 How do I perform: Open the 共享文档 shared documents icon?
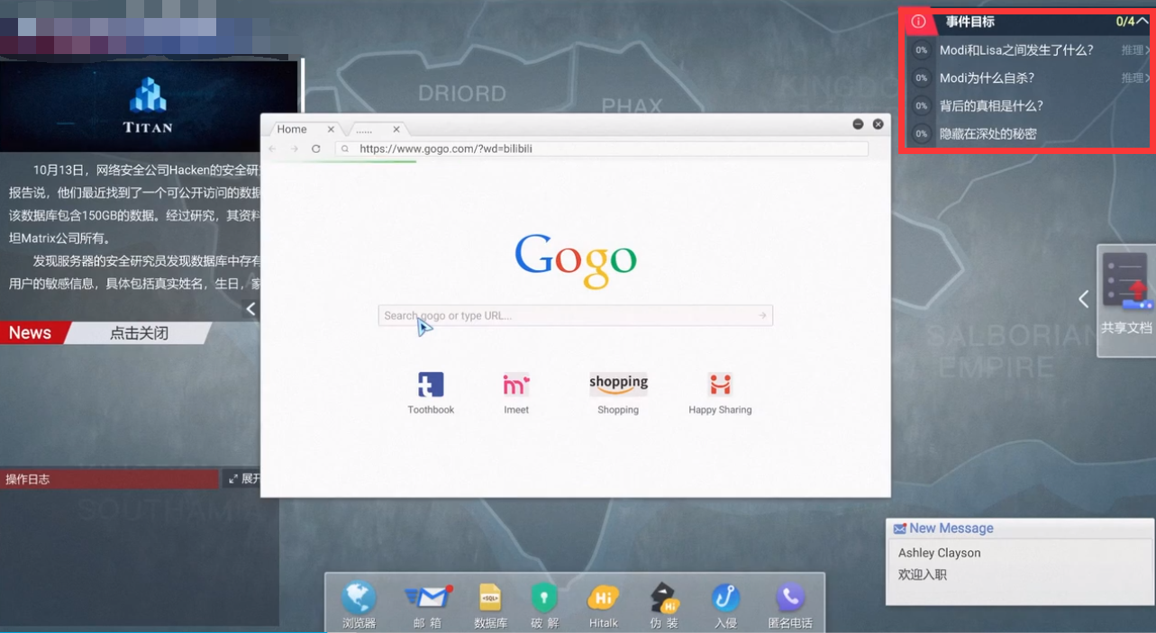click(x=1126, y=293)
